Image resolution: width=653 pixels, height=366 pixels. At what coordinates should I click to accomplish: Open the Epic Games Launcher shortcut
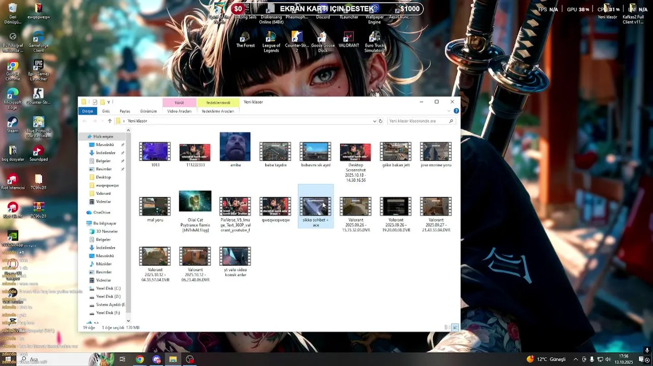tap(38, 71)
